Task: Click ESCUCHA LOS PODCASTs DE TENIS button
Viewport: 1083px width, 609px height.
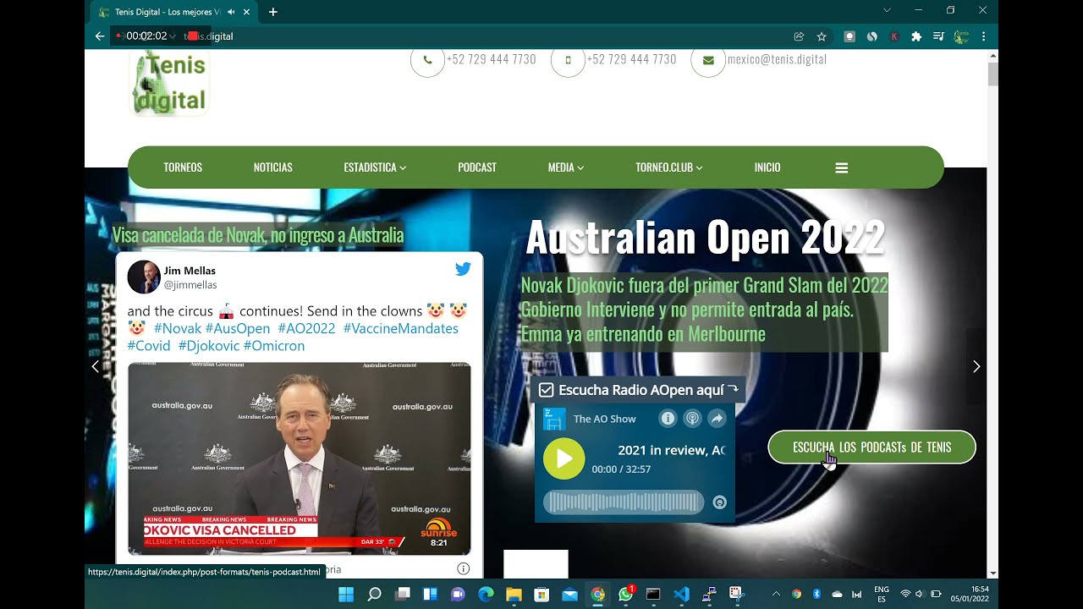Action: (871, 447)
